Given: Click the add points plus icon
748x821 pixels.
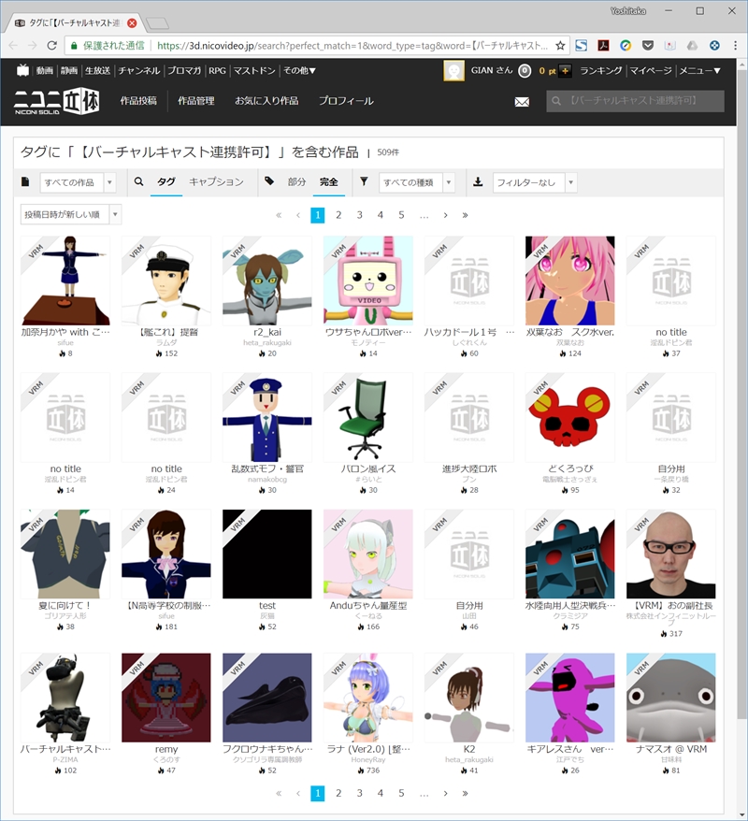Looking at the screenshot, I should [x=566, y=71].
